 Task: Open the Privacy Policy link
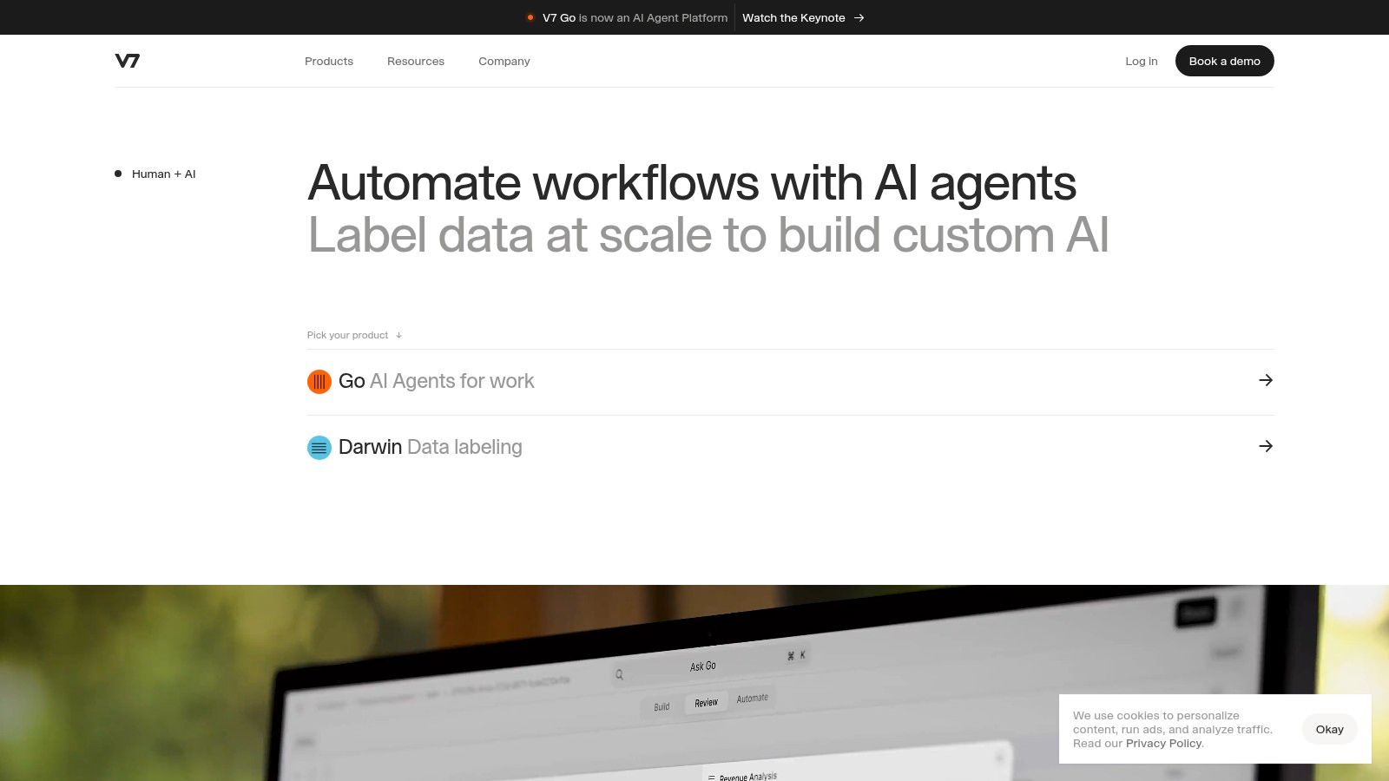tap(1163, 744)
